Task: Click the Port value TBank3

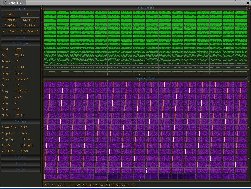Action: [19, 55]
